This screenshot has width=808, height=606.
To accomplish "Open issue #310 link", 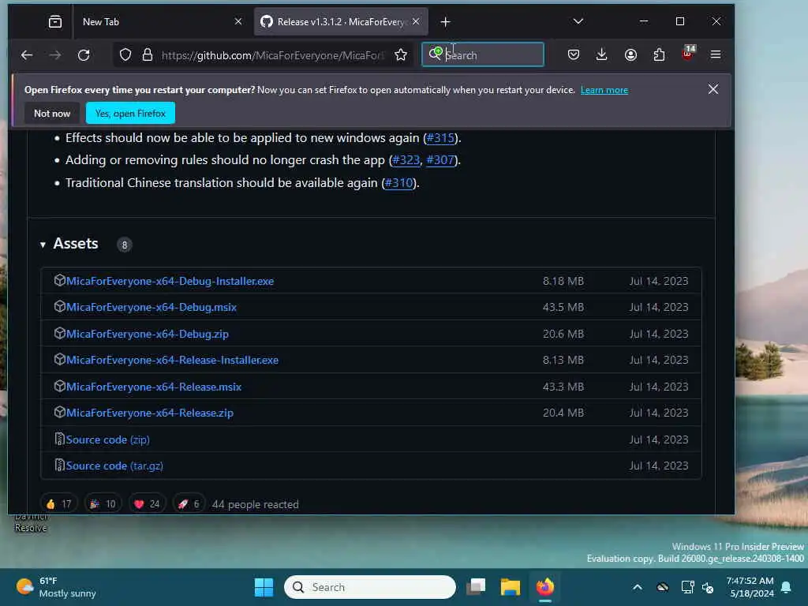I will (x=398, y=183).
